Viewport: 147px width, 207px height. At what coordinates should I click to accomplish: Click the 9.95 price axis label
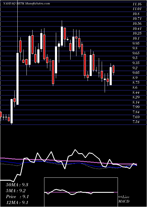(136, 43)
